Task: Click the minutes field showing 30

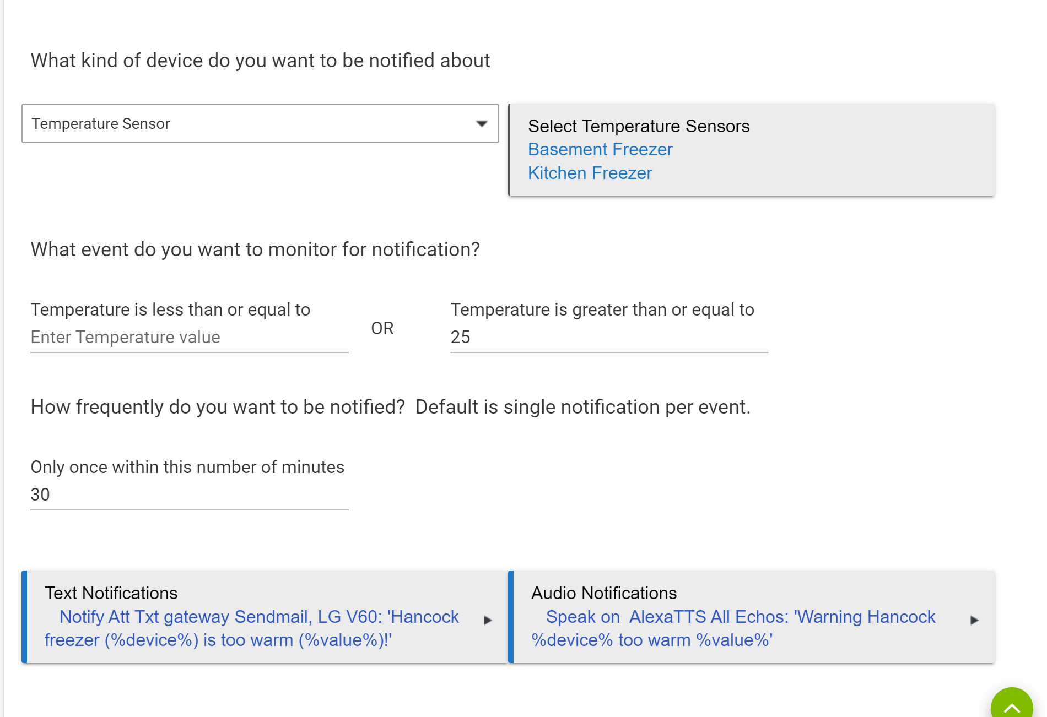Action: (189, 495)
